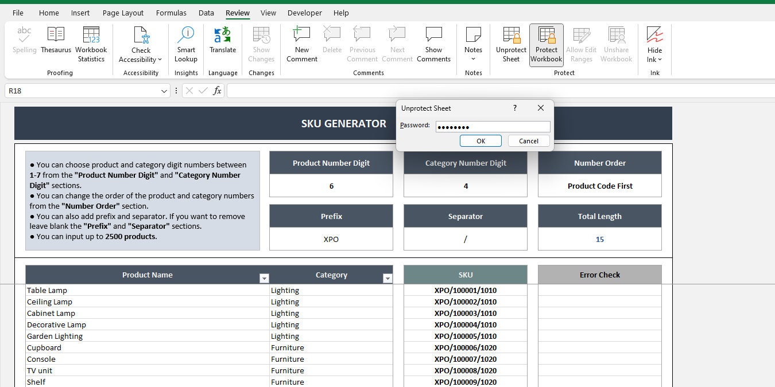Insert a New Comment
This screenshot has height=387, width=775.
[301, 43]
